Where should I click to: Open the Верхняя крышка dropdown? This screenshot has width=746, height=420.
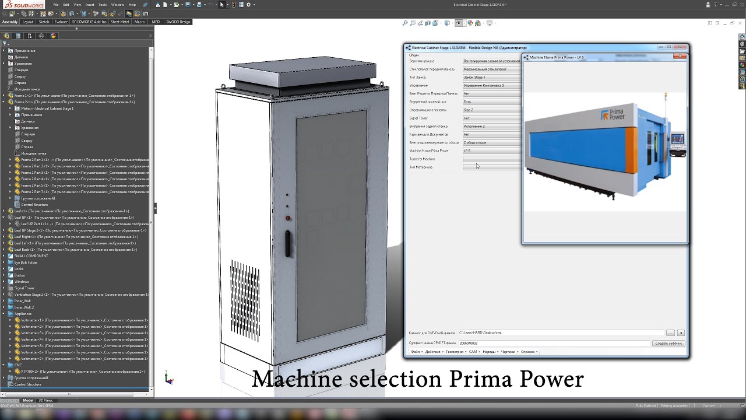[x=492, y=61]
